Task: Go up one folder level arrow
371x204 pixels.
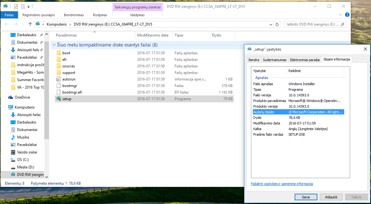Action: coord(30,24)
